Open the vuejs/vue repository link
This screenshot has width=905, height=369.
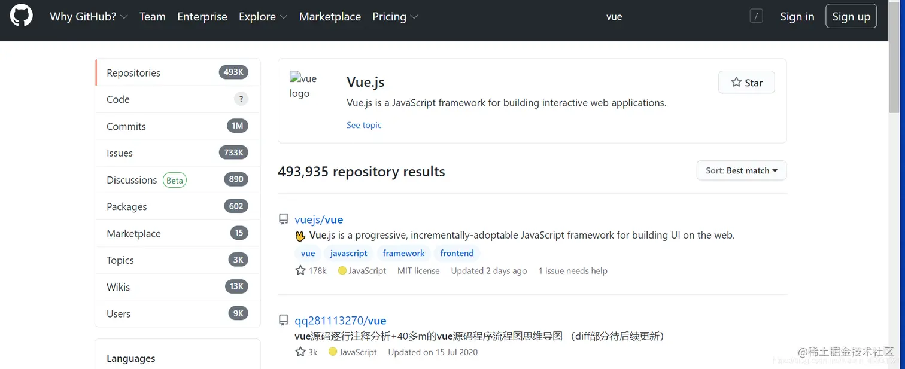319,219
